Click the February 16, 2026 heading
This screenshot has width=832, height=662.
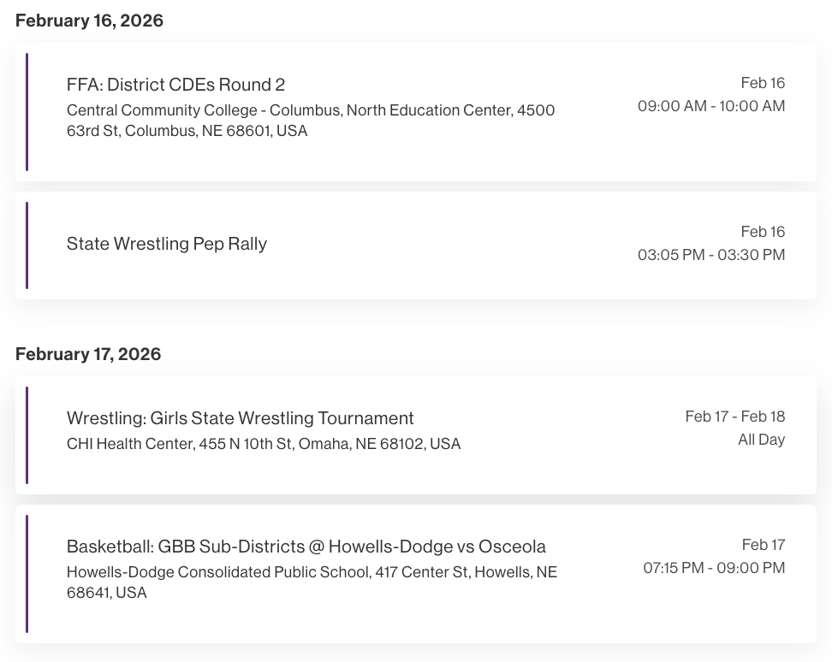pos(89,21)
